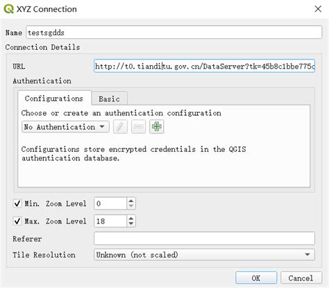
Task: Cancel the XYZ connection dialog
Action: (x=301, y=278)
